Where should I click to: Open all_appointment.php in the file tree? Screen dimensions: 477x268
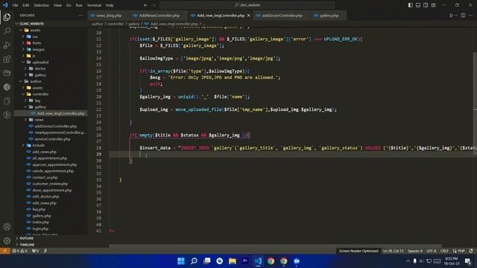click(x=50, y=158)
